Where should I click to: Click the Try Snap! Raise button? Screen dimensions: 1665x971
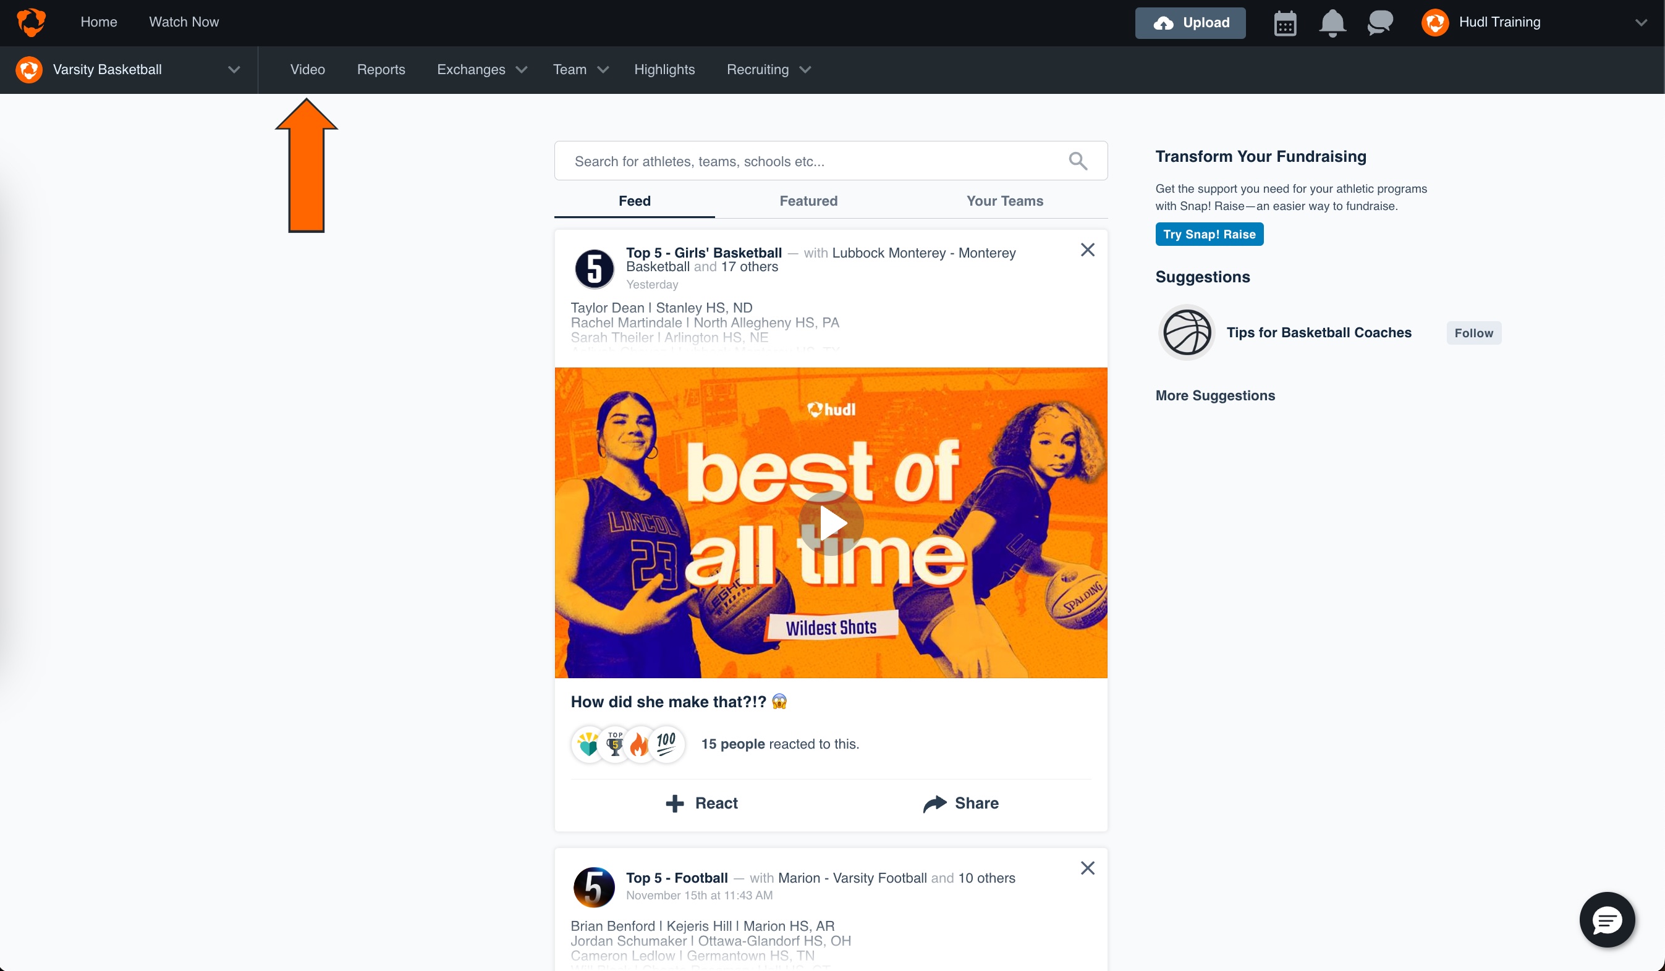[1209, 234]
